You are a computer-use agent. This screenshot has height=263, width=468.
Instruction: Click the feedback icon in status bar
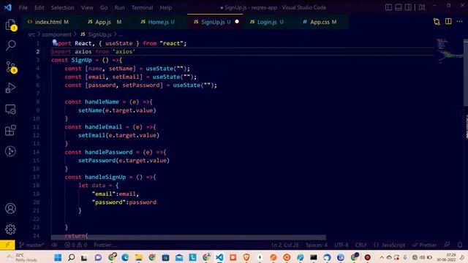tap(447, 245)
